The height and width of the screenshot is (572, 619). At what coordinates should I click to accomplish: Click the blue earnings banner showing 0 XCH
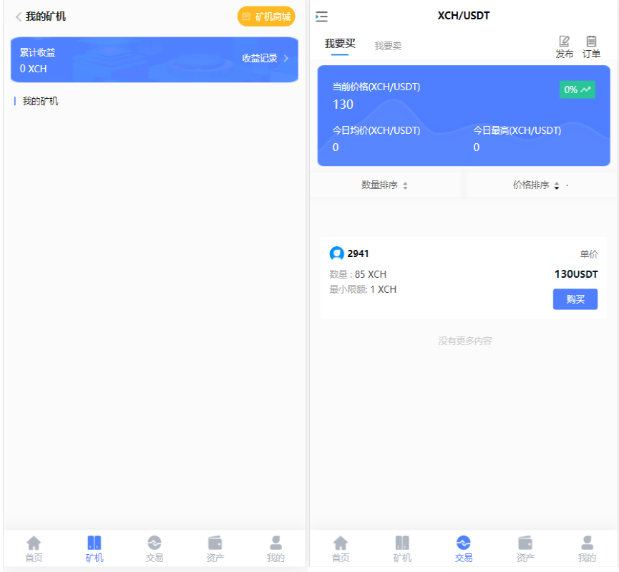click(x=155, y=59)
